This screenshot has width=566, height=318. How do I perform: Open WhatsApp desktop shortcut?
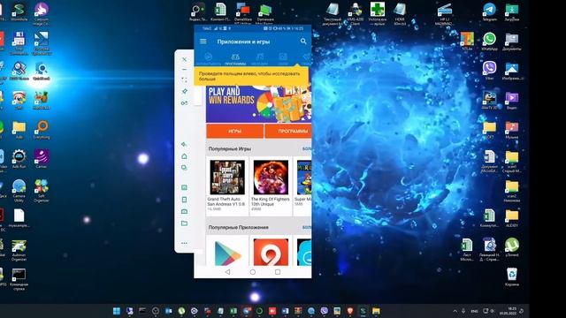click(x=489, y=42)
